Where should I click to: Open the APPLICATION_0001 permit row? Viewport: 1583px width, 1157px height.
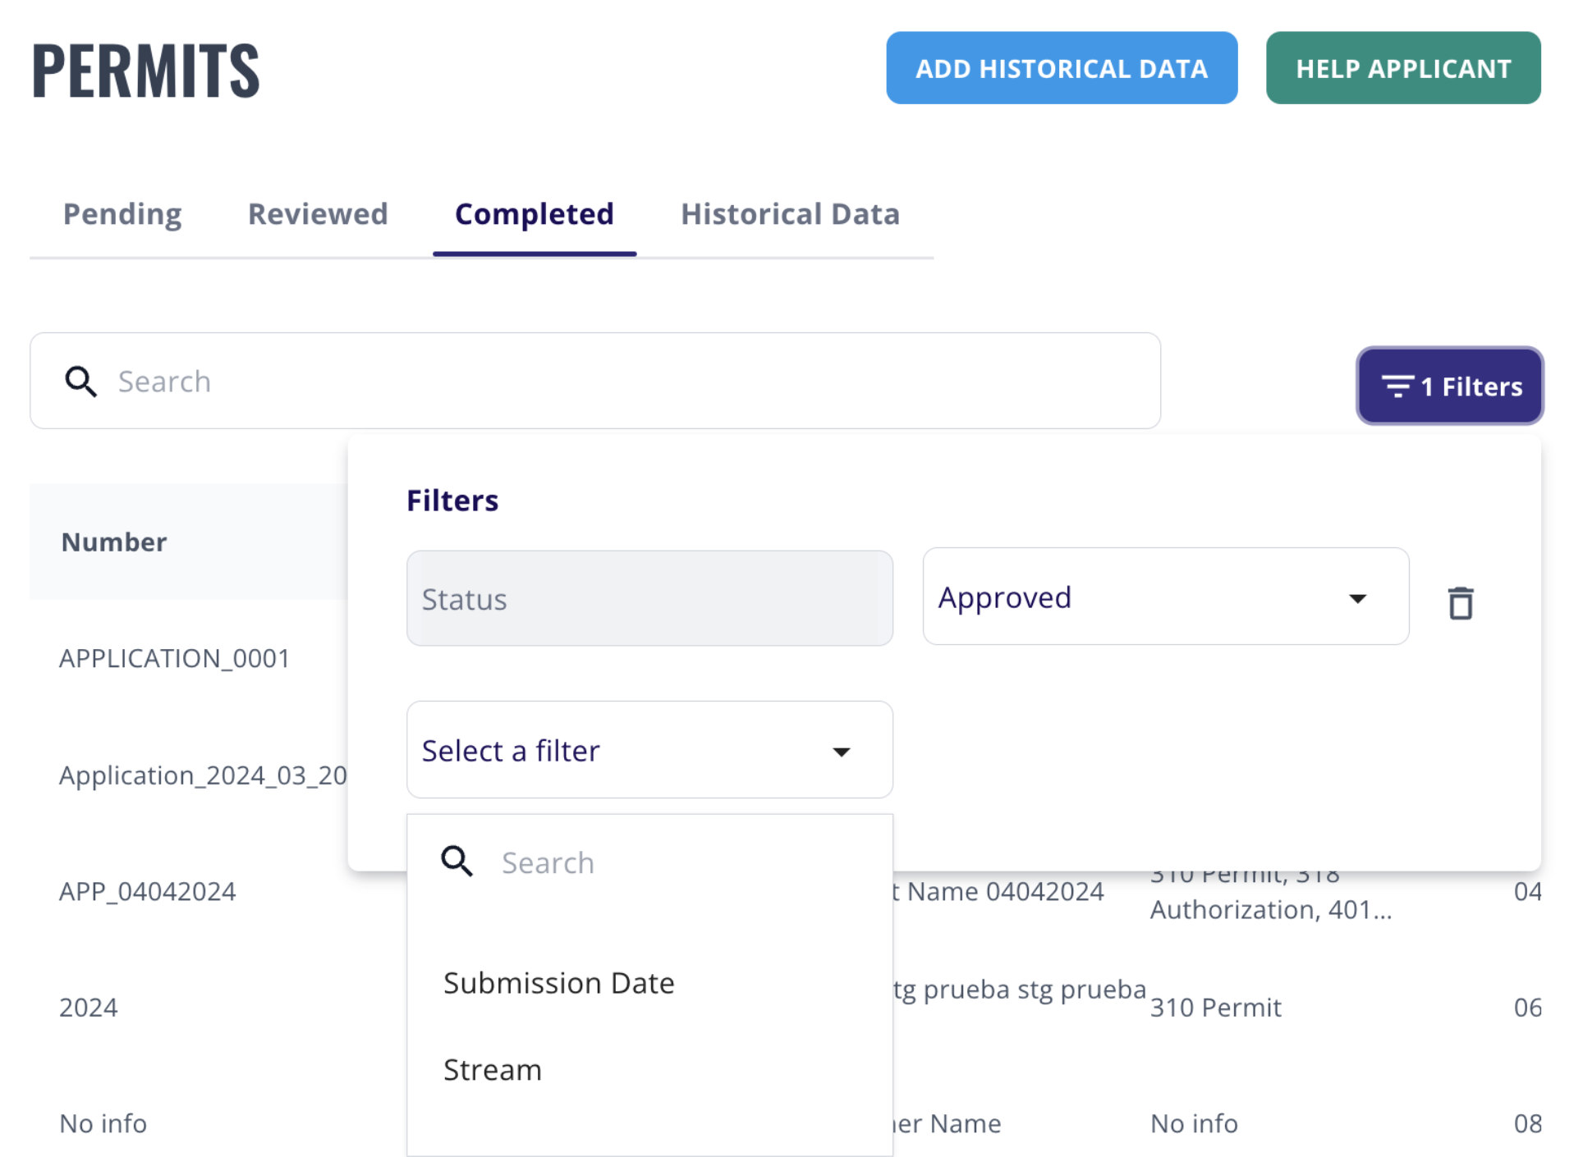point(174,658)
